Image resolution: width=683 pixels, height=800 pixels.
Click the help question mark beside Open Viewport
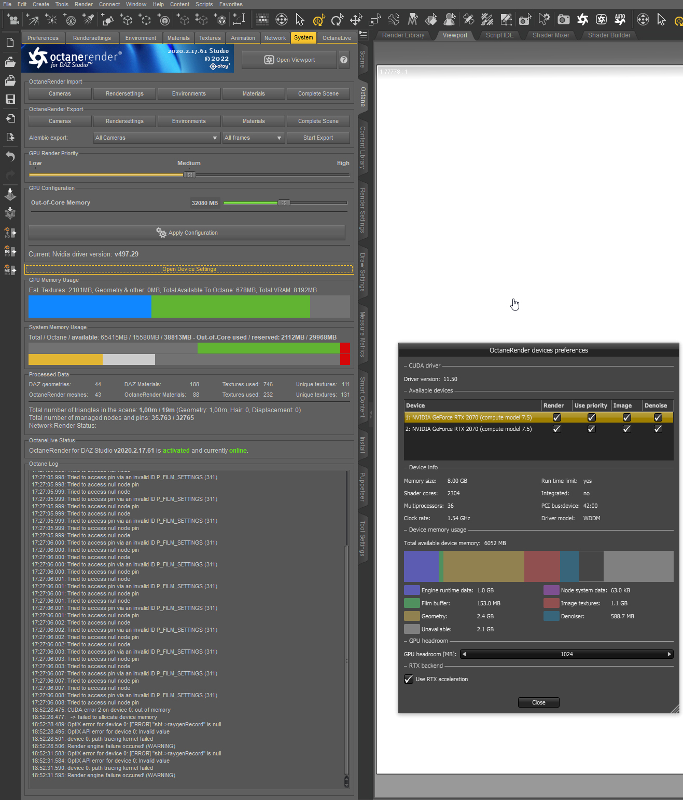tap(344, 60)
